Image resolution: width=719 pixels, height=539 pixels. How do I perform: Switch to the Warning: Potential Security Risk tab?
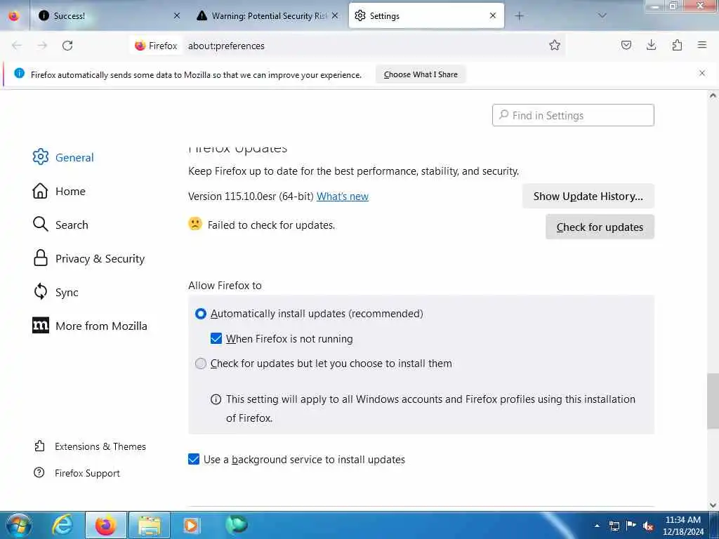[268, 15]
